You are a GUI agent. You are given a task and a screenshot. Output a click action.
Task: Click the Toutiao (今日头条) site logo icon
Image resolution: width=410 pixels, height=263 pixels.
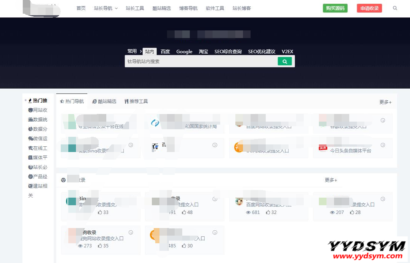click(323, 147)
